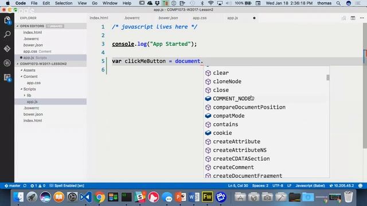
Task: Toggle Spell Enabled [en] in status bar
Action: 67,185
